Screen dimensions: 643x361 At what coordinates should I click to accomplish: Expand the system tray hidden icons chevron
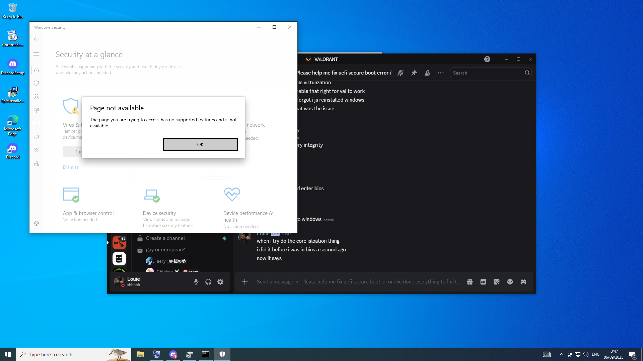[x=562, y=354]
